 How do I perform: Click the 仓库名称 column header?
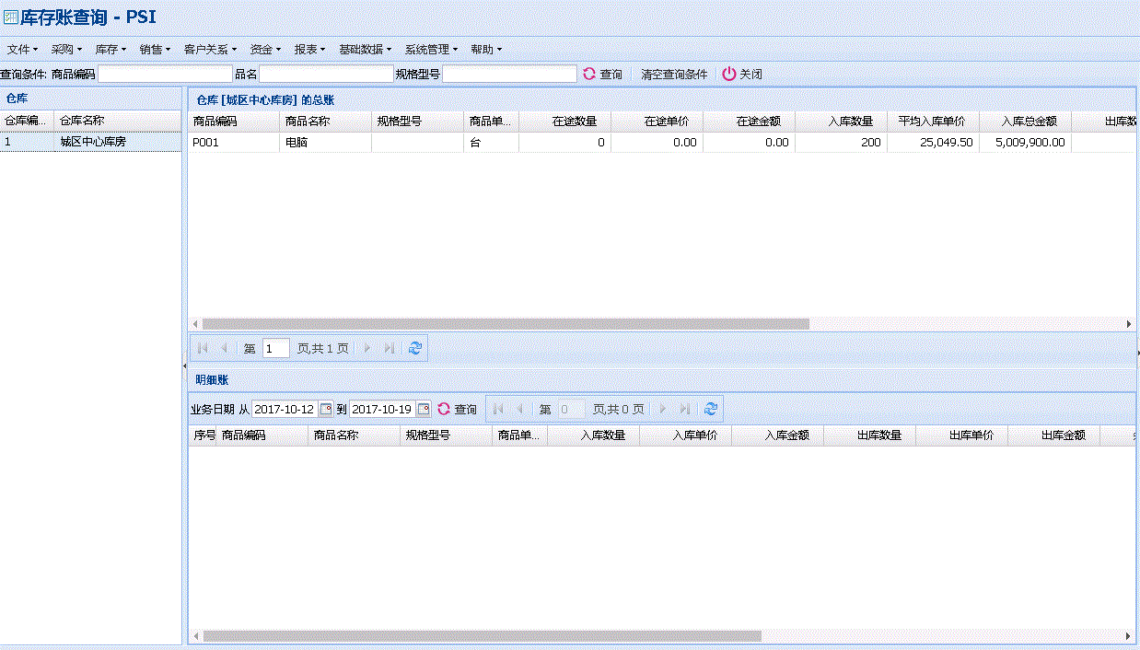tap(118, 121)
